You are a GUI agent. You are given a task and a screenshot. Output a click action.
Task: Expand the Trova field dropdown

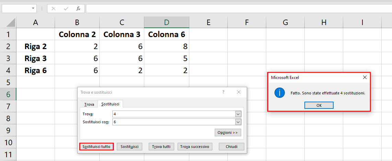tap(238, 114)
